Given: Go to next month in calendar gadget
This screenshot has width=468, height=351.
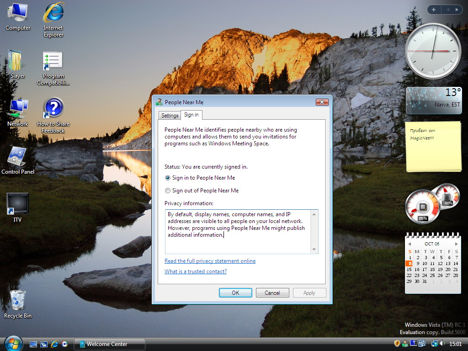Looking at the screenshot, I should click(x=456, y=244).
